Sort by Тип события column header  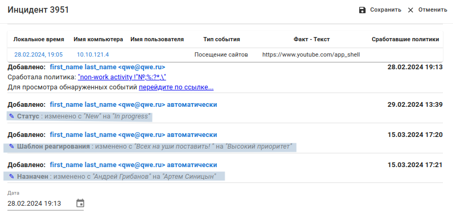point(221,40)
